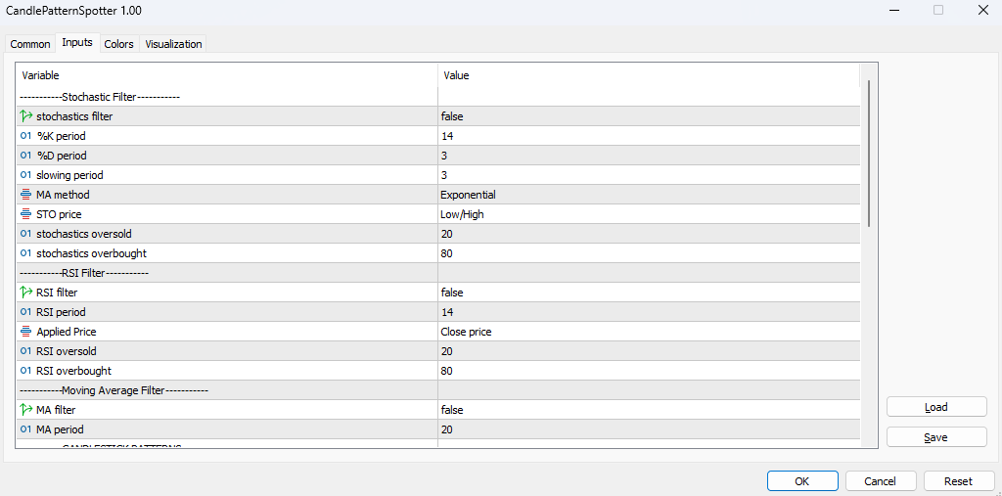Toggle the RSI filter false value
This screenshot has width=1002, height=496.
click(x=648, y=293)
